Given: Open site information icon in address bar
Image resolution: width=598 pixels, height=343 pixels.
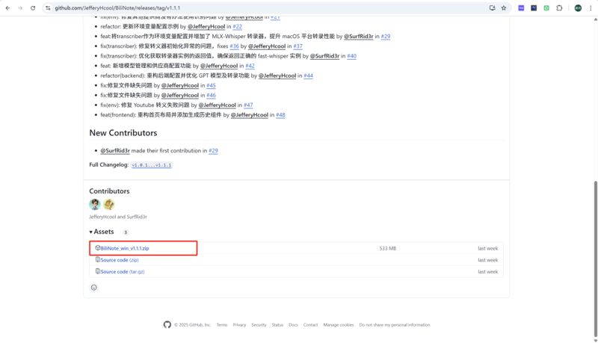Looking at the screenshot, I should tap(48, 8).
